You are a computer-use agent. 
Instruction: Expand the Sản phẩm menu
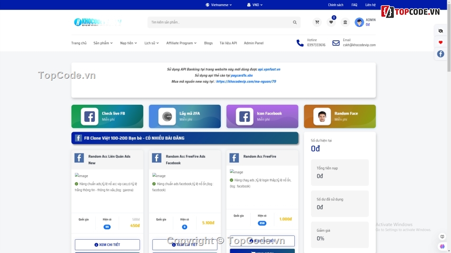[x=103, y=43]
